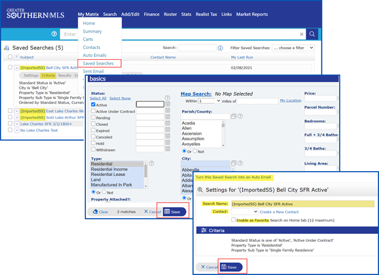Select all saved searches header checkbox
379x275 pixels.
click(10, 57)
